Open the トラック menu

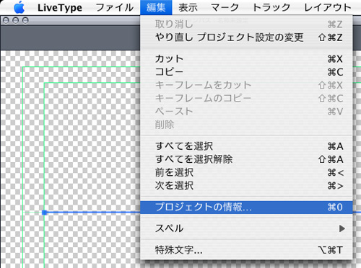[x=271, y=7]
